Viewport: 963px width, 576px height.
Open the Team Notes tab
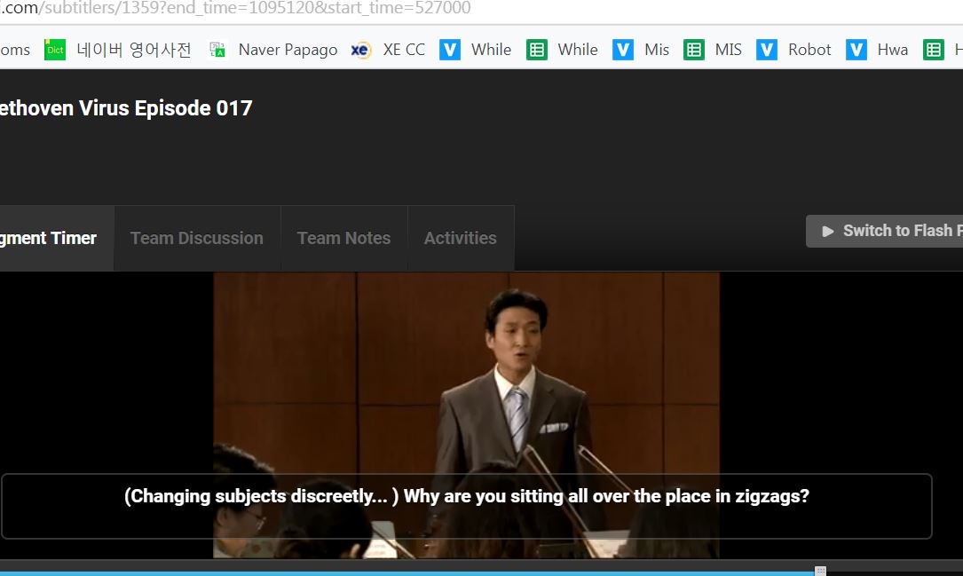[x=344, y=238]
